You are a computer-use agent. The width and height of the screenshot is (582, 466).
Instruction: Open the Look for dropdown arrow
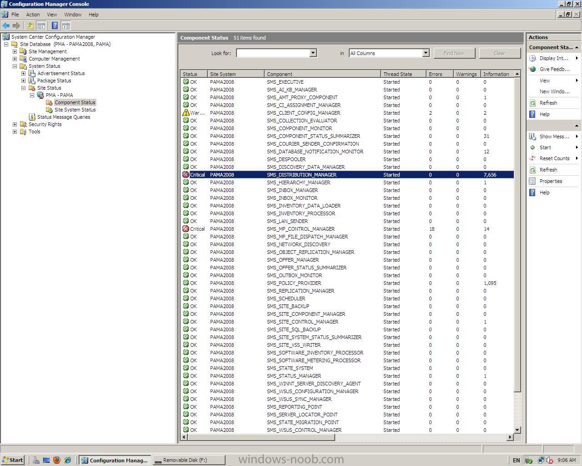coord(313,53)
